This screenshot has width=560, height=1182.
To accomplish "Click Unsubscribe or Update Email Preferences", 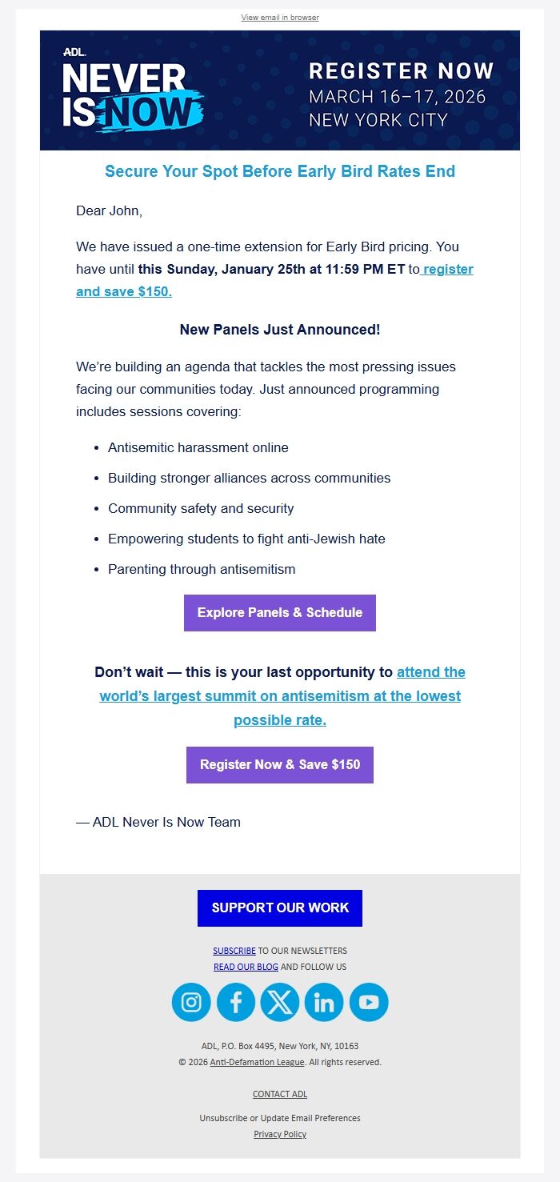I will tap(279, 1118).
